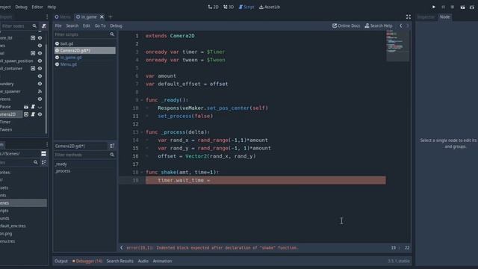Open the Debug menu in top bar
This screenshot has width=478, height=269.
tap(21, 7)
